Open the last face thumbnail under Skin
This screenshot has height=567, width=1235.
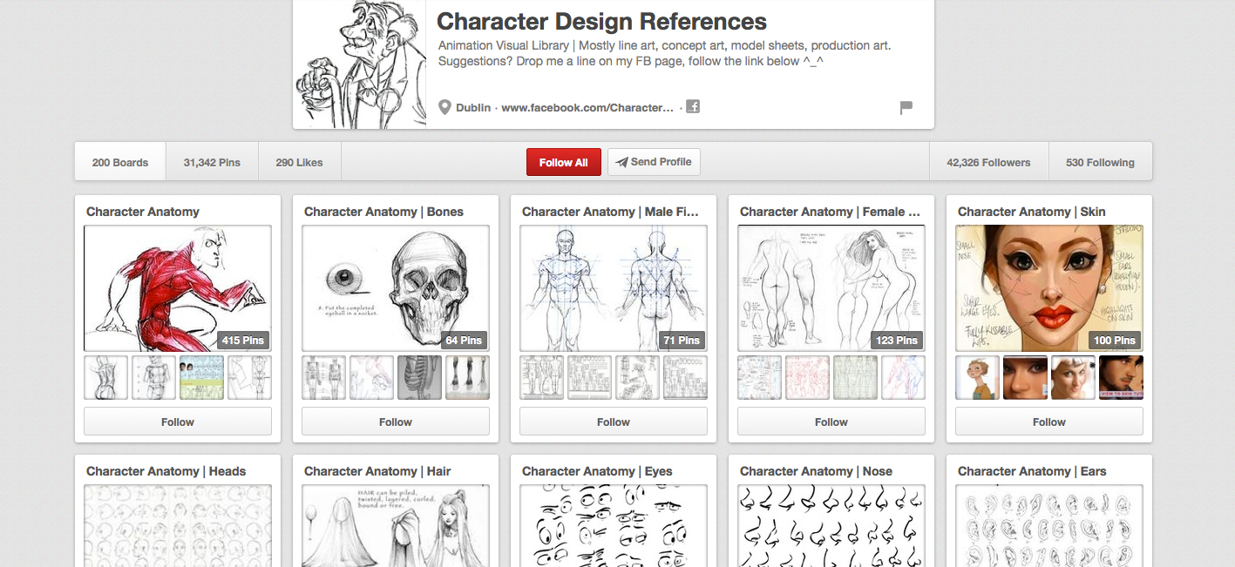[x=1122, y=377]
